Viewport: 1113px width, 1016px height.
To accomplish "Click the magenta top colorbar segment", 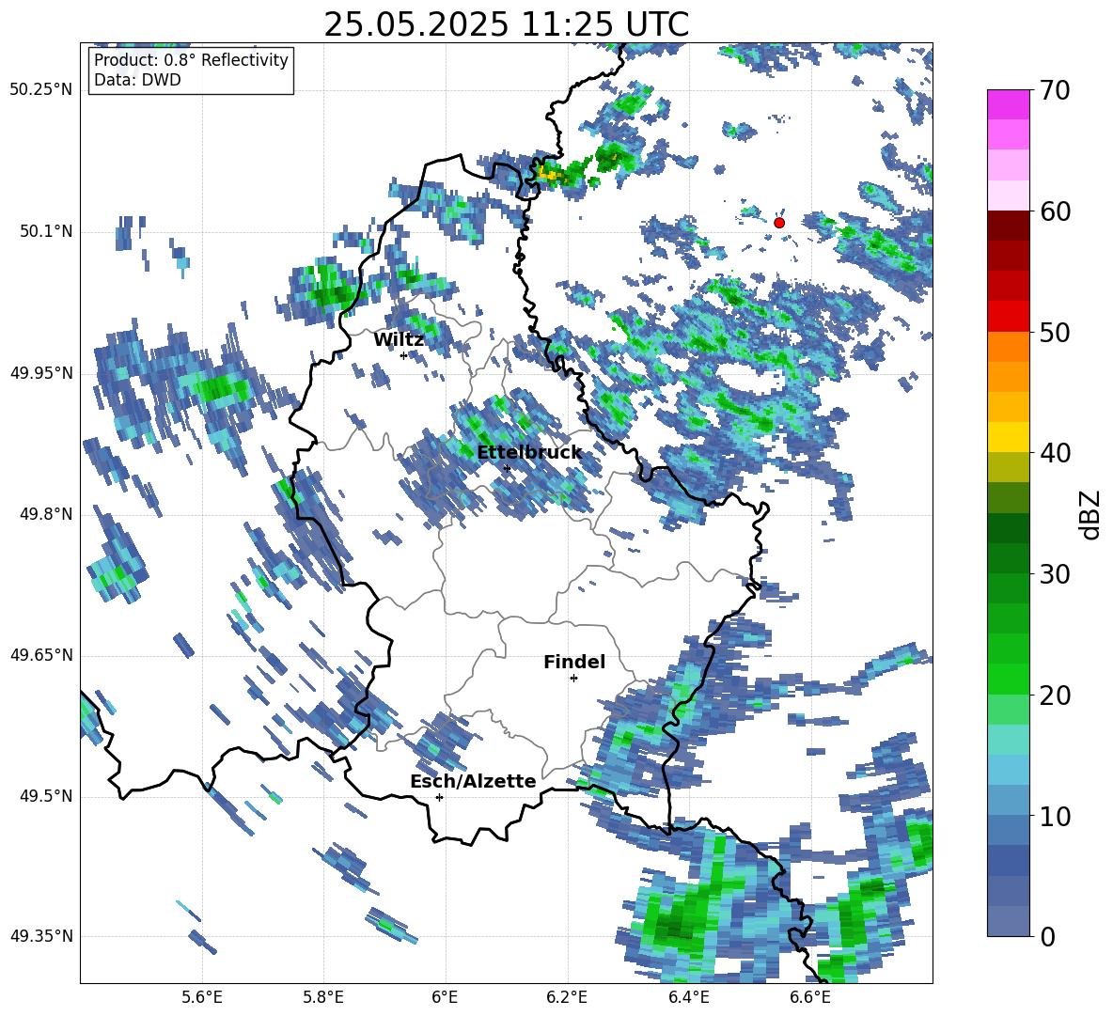I will tap(1008, 104).
